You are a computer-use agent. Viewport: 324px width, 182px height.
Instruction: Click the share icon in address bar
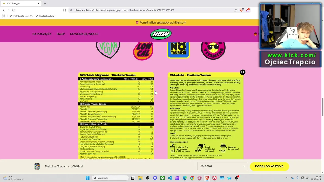tap(235, 10)
